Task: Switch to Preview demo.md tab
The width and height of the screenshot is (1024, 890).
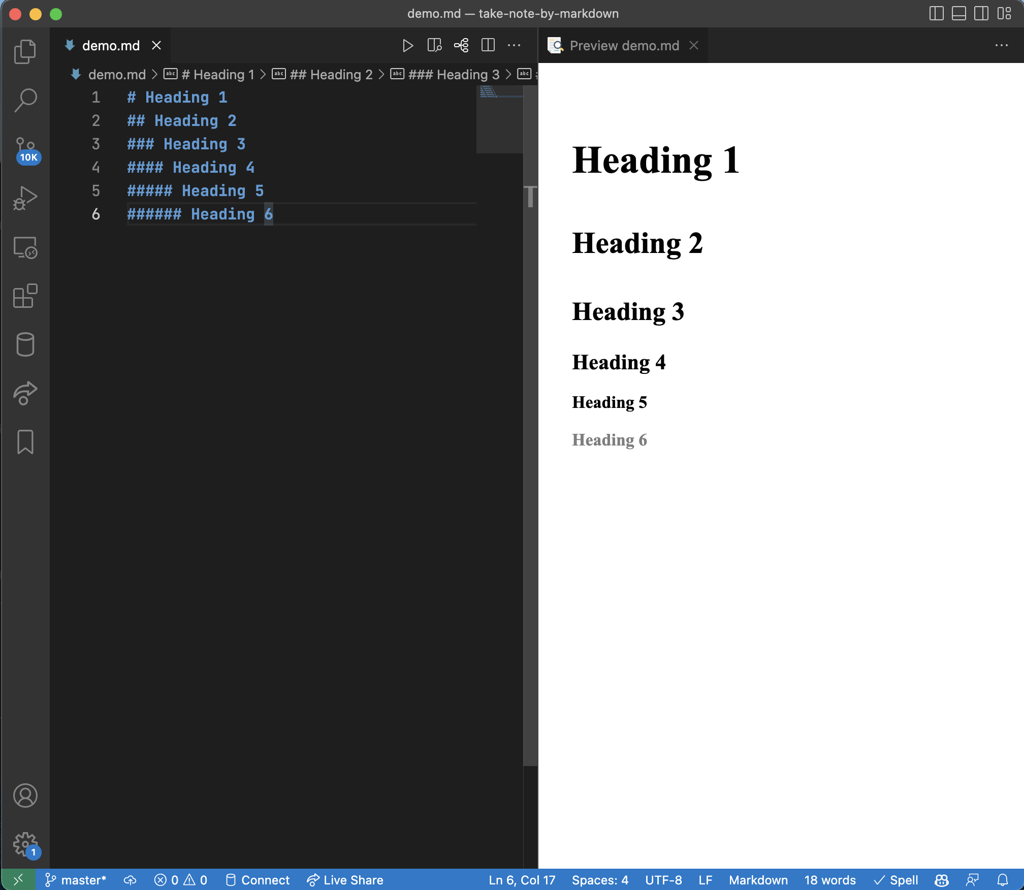Action: (624, 46)
